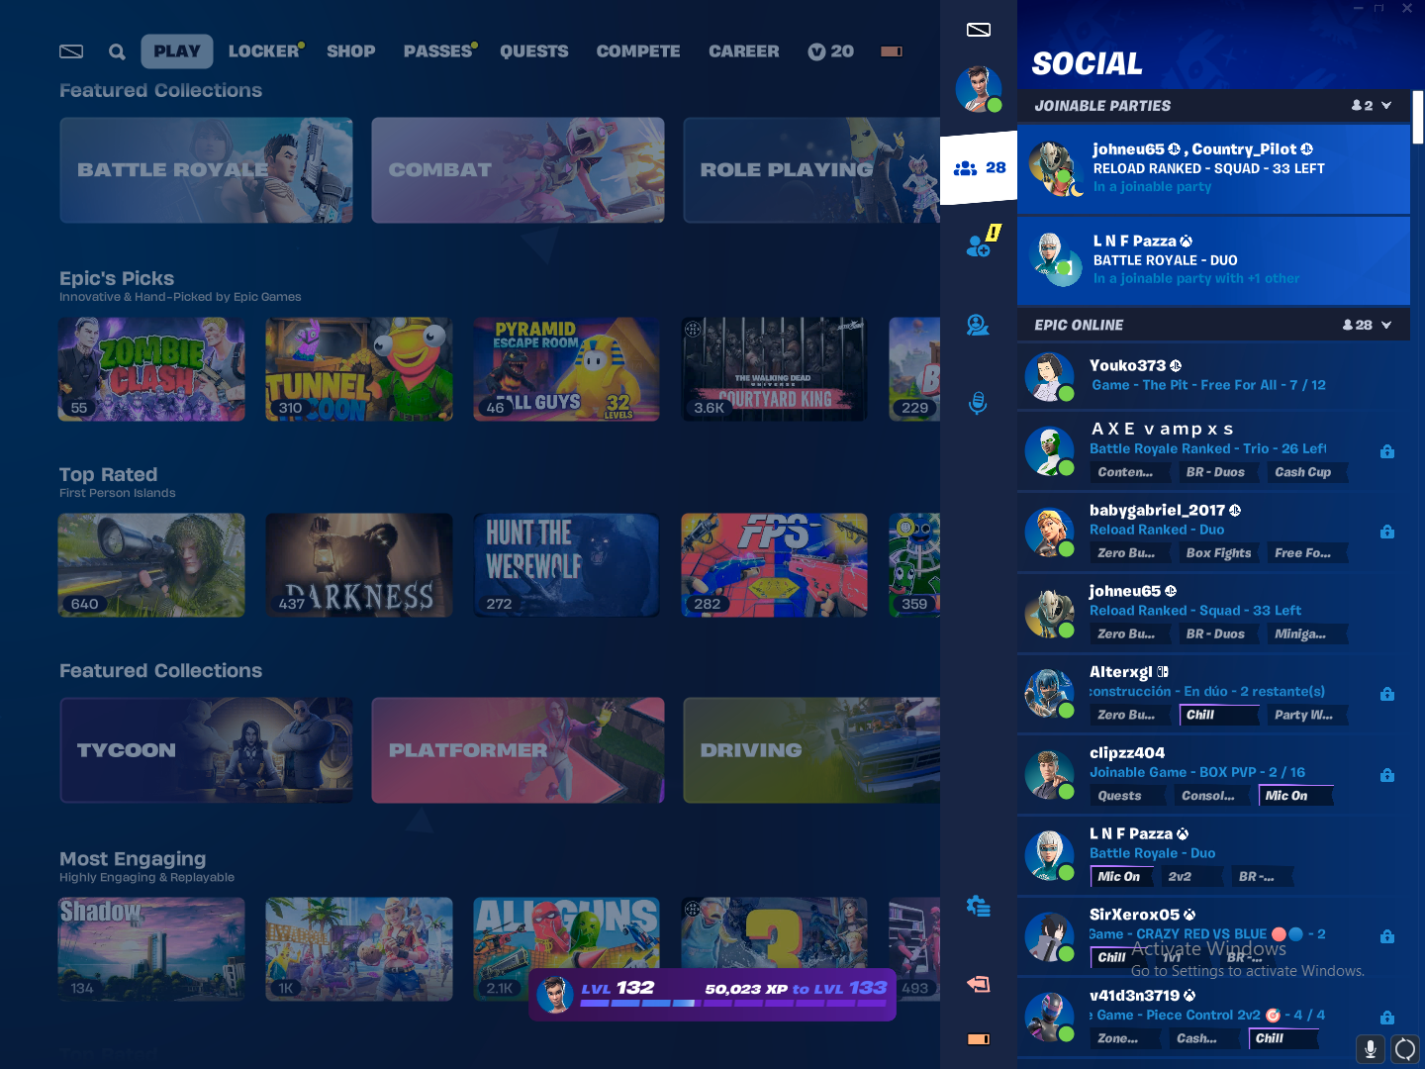Toggle the microphone button at bottom right
The image size is (1425, 1069).
pyautogui.click(x=1371, y=1049)
